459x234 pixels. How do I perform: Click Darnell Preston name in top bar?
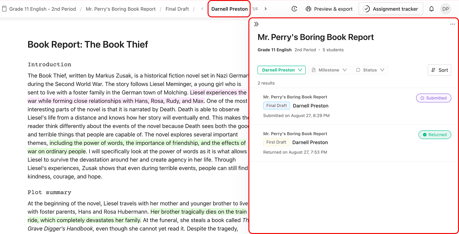(x=229, y=9)
